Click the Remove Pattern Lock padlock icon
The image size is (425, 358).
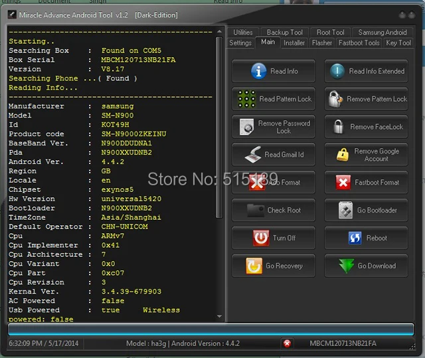click(x=335, y=99)
